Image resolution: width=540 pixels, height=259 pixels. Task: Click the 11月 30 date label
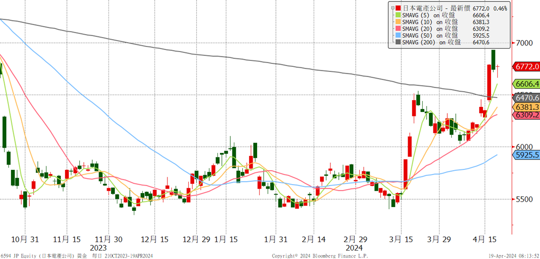tap(108, 239)
